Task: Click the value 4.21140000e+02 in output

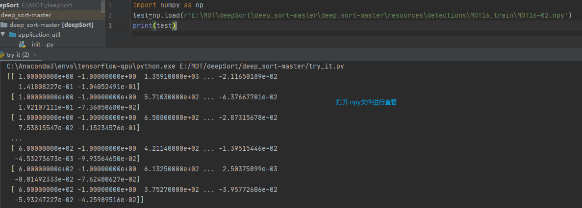Action: [x=172, y=148]
